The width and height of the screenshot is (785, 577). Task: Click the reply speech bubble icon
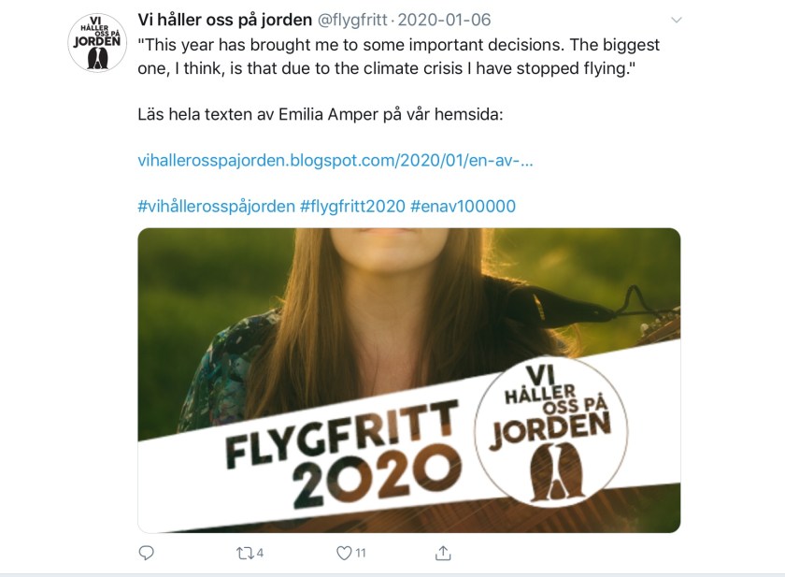(146, 553)
